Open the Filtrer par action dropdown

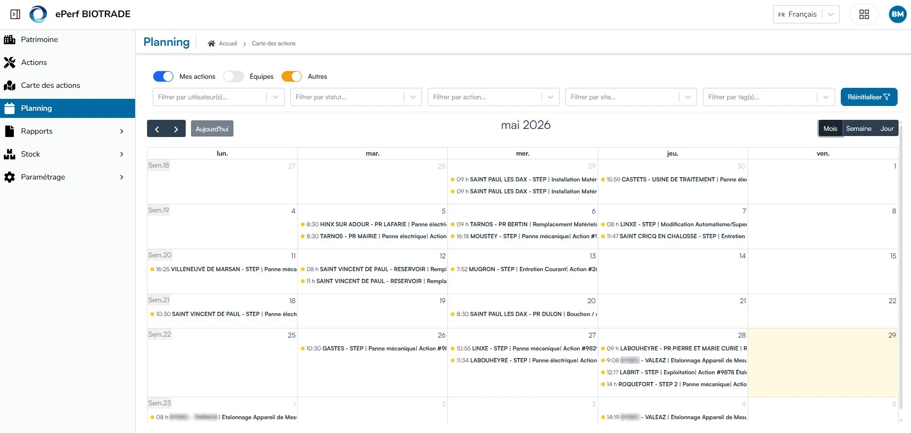494,97
